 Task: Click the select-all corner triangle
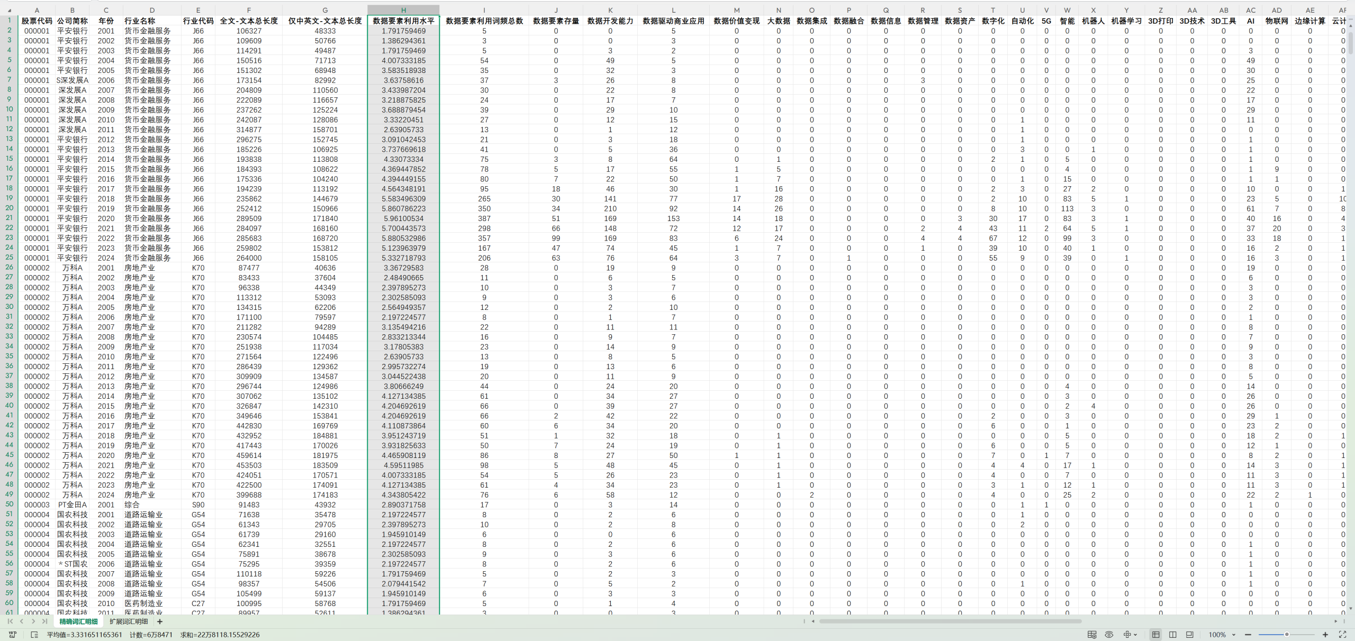[10, 10]
